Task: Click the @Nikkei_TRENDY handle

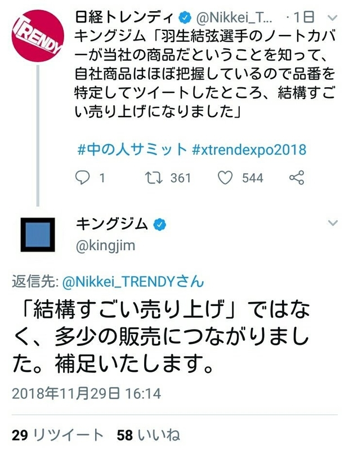Action: tap(234, 17)
